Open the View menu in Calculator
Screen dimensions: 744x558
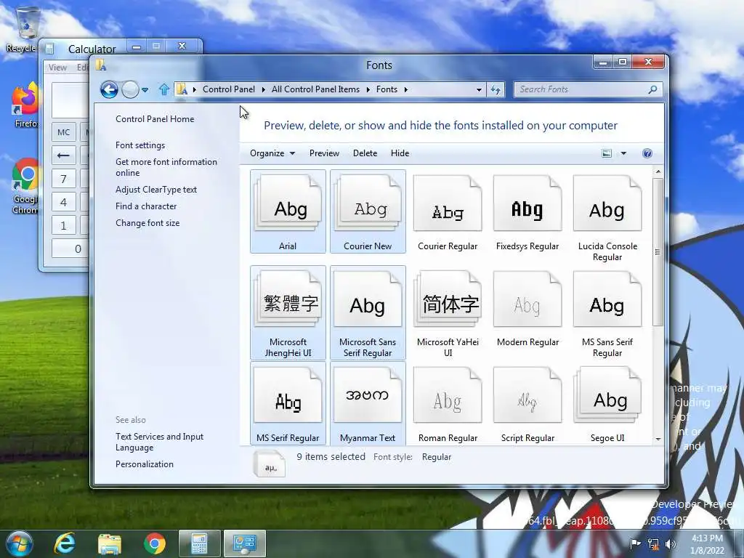57,68
